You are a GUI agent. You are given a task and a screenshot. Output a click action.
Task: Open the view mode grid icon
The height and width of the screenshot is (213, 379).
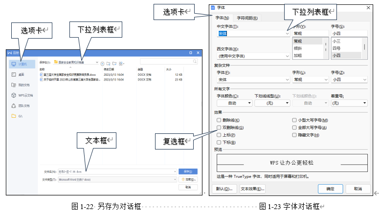click(121, 64)
